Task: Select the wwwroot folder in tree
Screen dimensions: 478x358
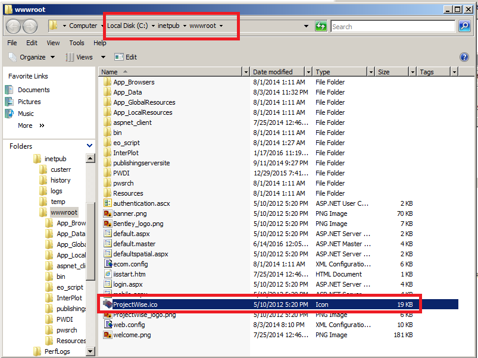Action: pos(64,212)
